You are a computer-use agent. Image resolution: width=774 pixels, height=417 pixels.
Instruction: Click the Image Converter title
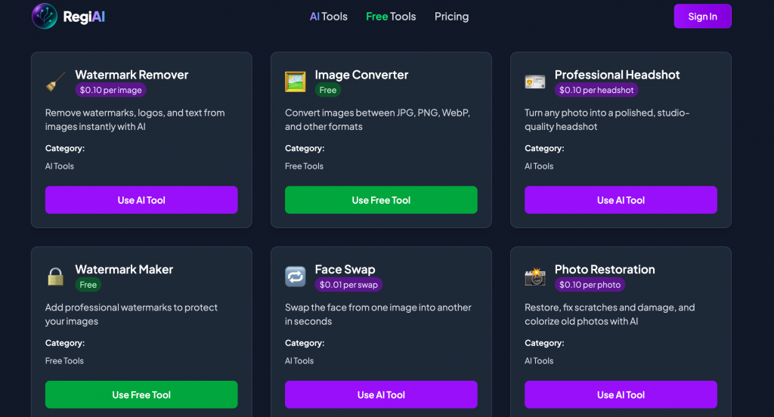361,75
